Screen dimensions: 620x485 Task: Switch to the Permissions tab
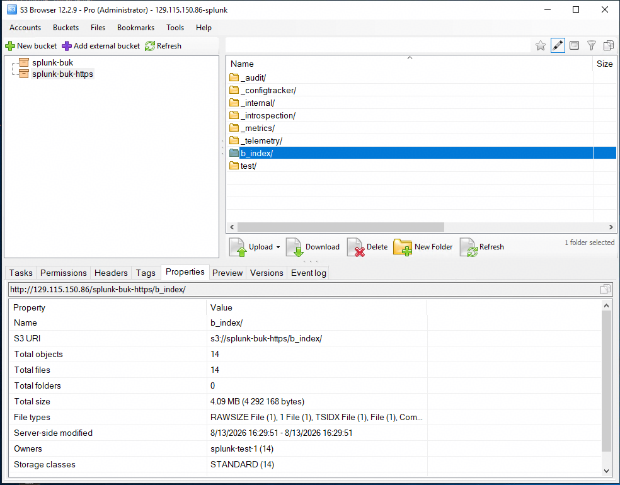(63, 273)
